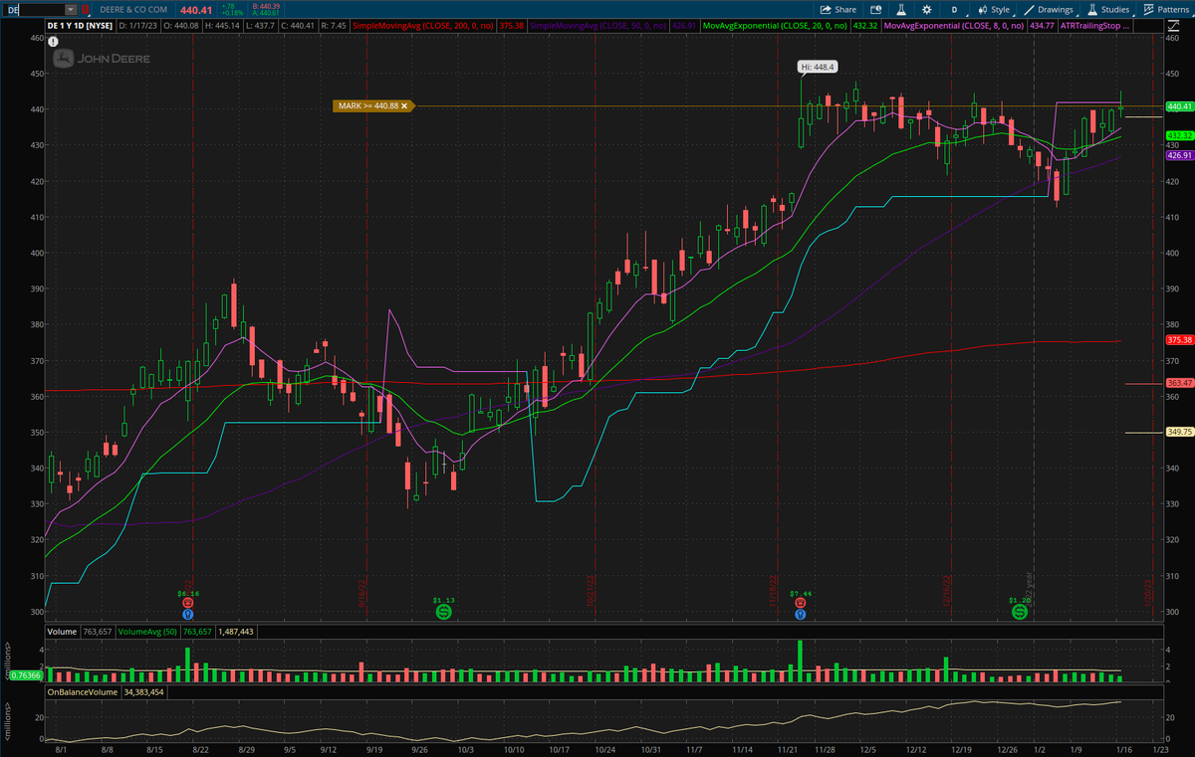This screenshot has height=757, width=1195.
Task: Click the blue bulb icon below $6.16 earnings
Action: pyautogui.click(x=187, y=615)
